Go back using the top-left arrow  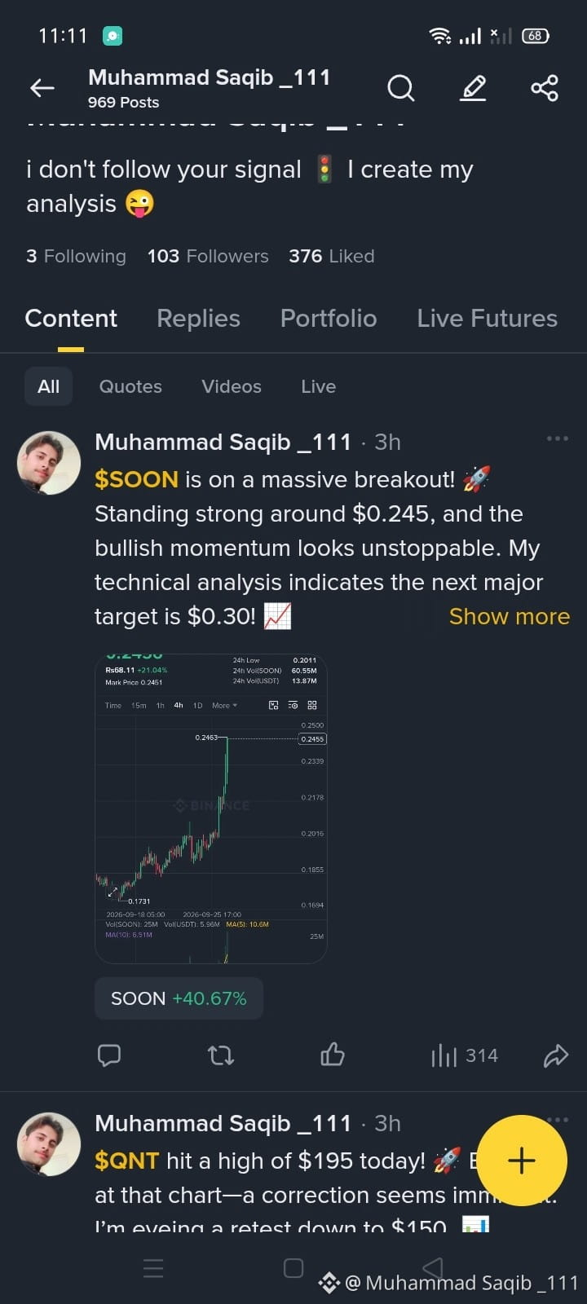tap(42, 88)
